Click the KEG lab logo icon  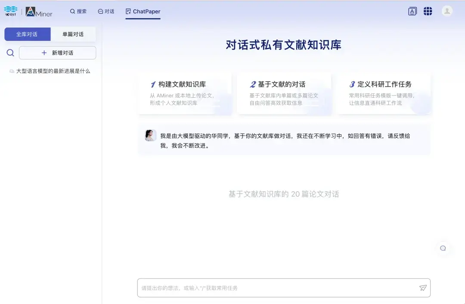[11, 11]
